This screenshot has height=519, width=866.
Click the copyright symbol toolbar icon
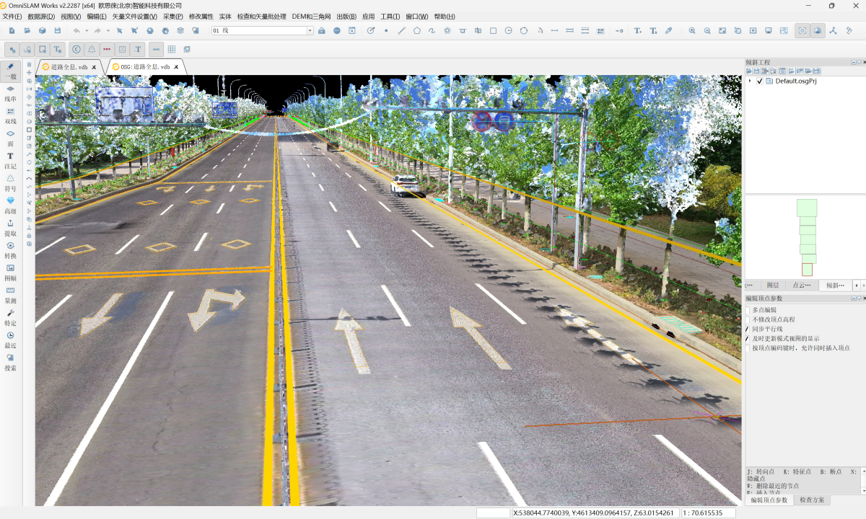76,50
